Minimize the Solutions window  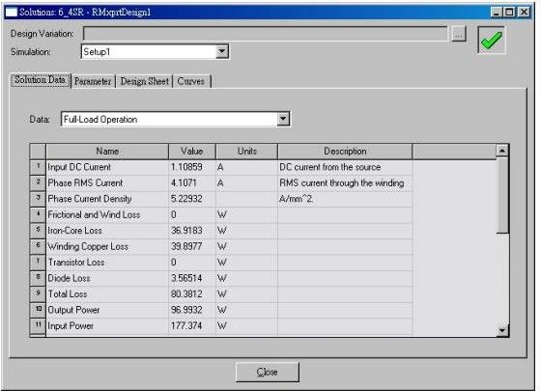click(x=497, y=13)
